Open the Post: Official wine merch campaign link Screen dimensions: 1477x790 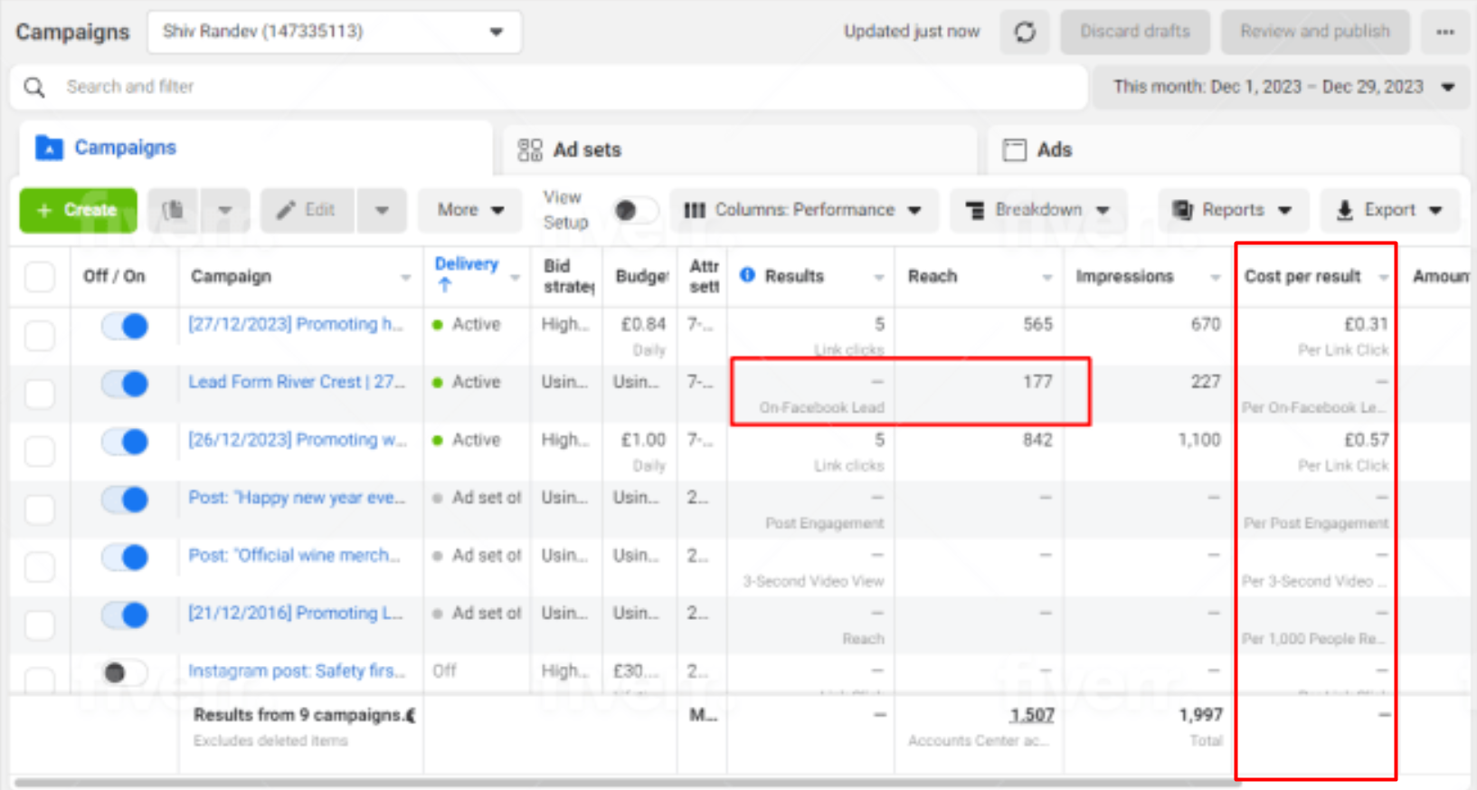294,555
